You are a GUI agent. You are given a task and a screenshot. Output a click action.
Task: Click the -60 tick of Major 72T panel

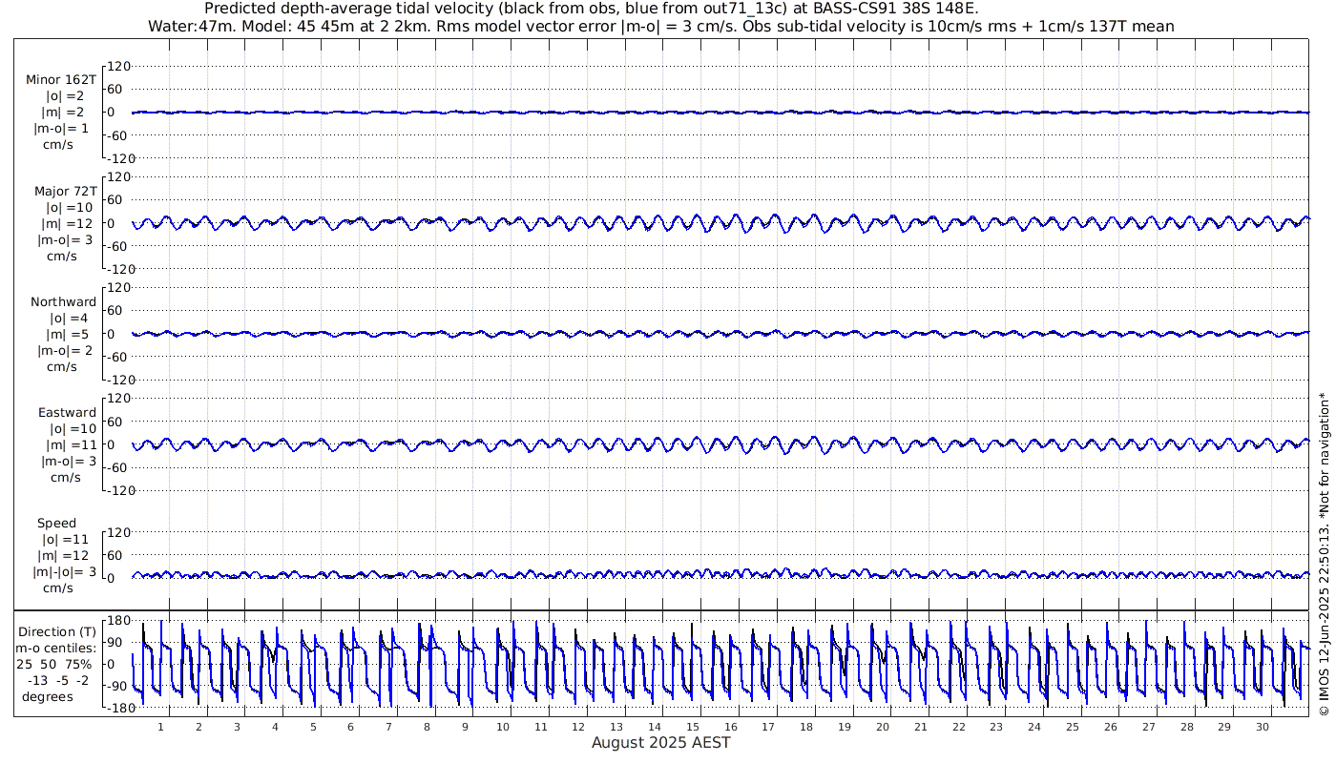coord(118,246)
